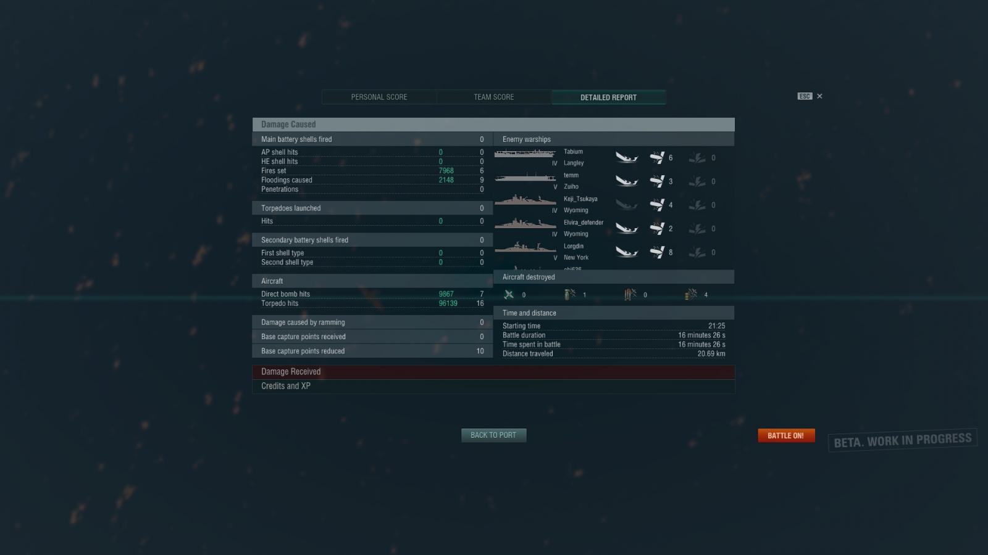
Task: Expand the Damage Received section
Action: (493, 372)
